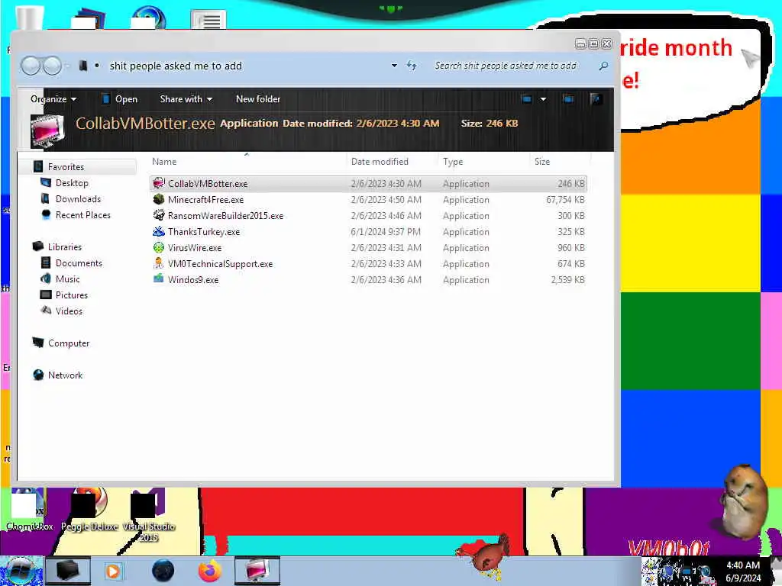Click the New folder button
This screenshot has width=782, height=586.
[258, 98]
